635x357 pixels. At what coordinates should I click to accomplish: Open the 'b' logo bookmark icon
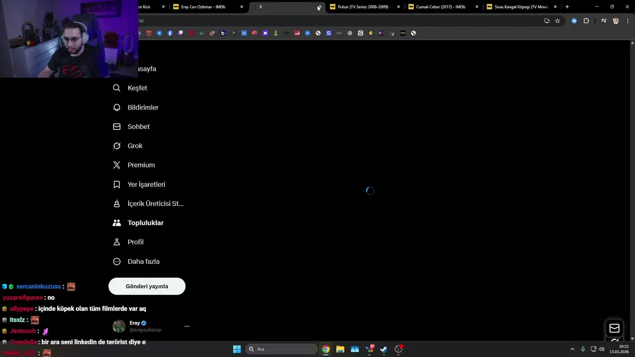[223, 33]
